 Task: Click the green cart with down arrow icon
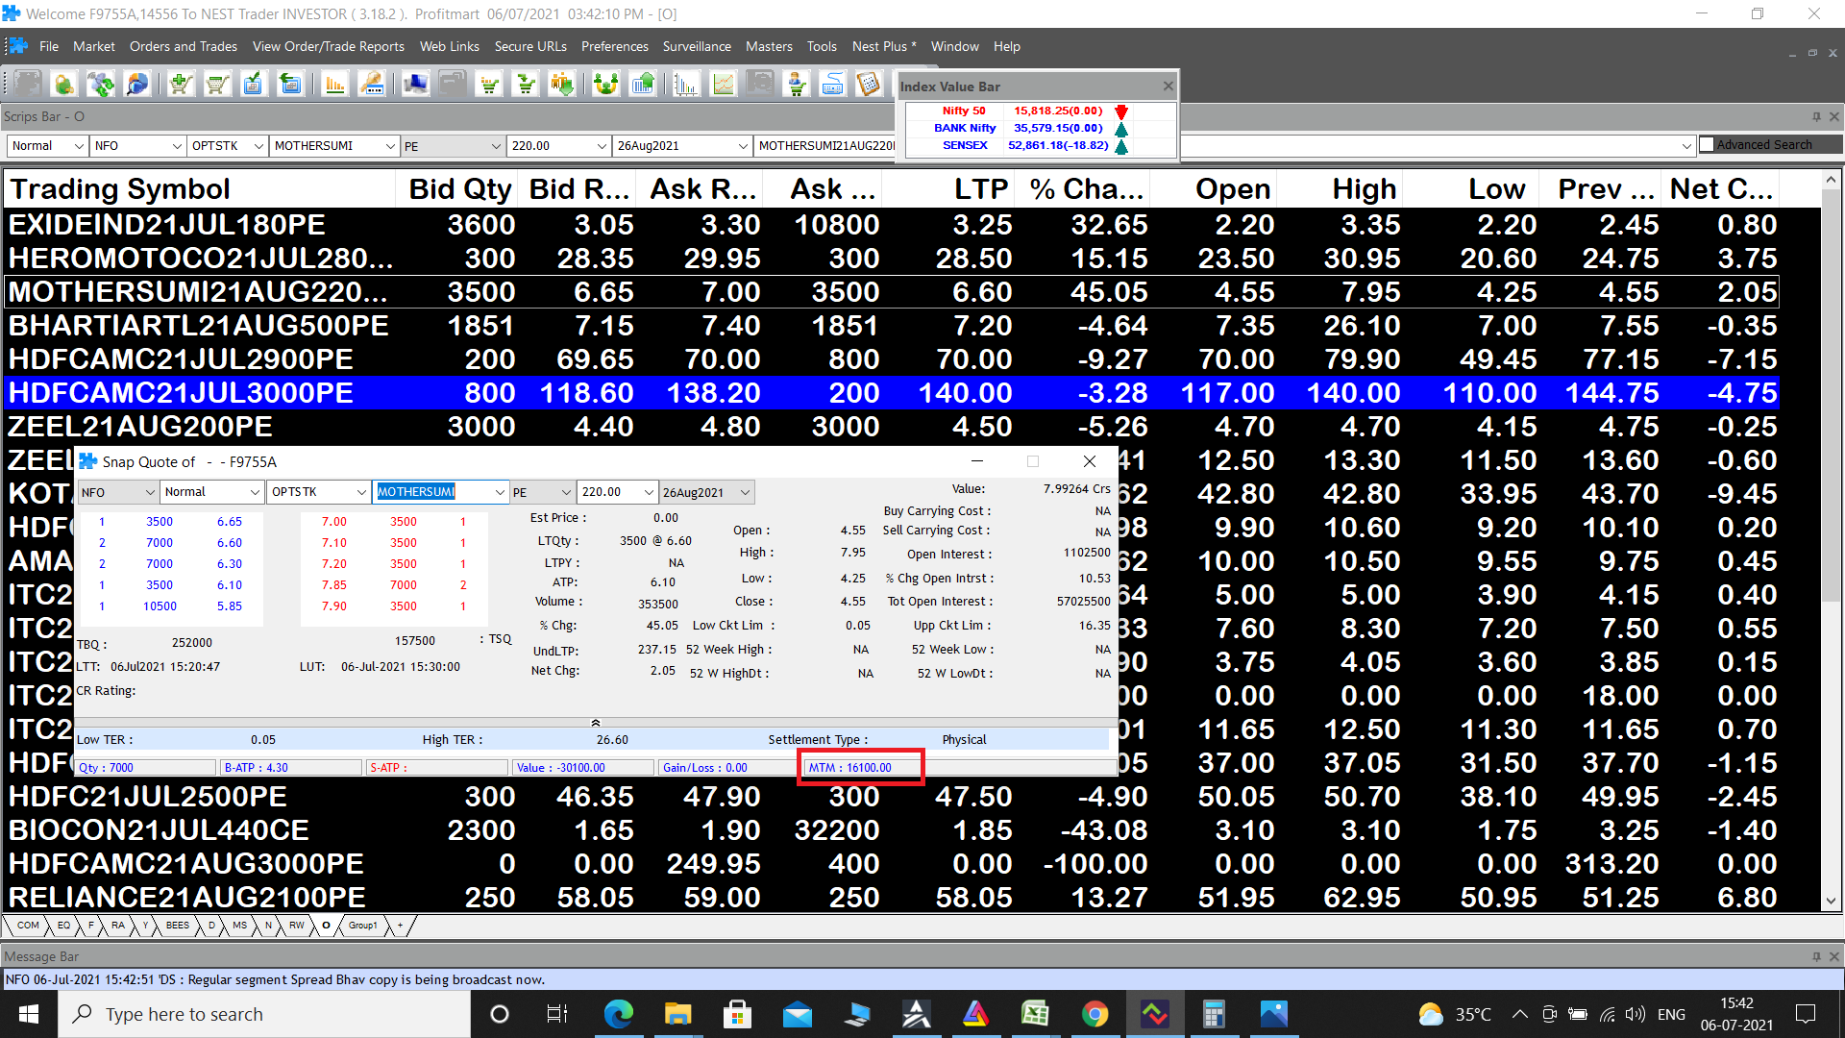point(526,85)
